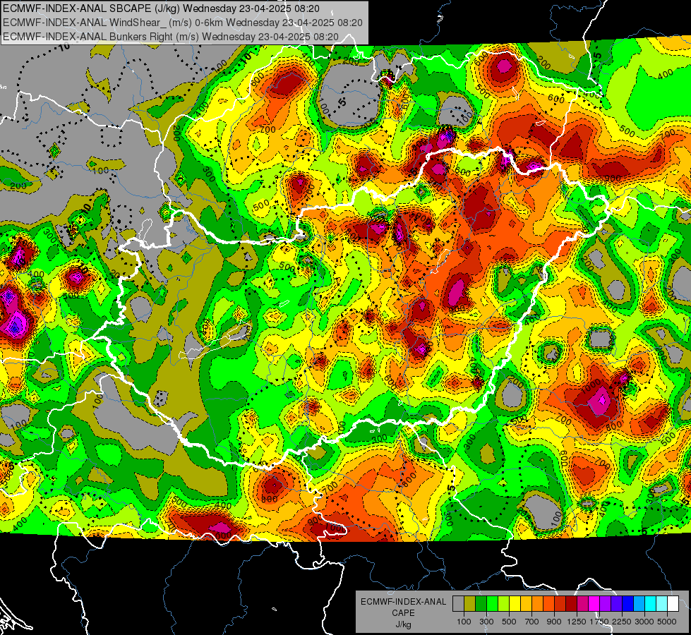This screenshot has height=635, width=691.
Task: Click the word CAPE in the legend
Action: [x=403, y=613]
